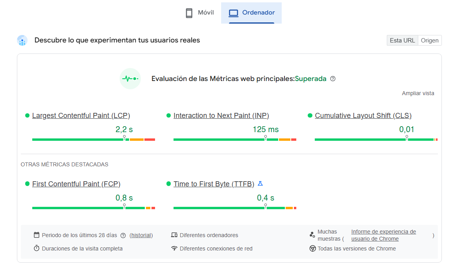458x267 pixels.
Task: Click help icon beside 28-day period
Action: pyautogui.click(x=123, y=236)
